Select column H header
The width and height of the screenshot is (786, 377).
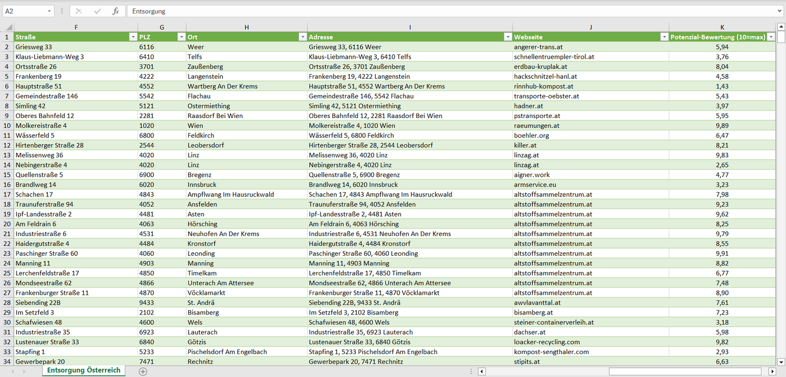(x=246, y=27)
